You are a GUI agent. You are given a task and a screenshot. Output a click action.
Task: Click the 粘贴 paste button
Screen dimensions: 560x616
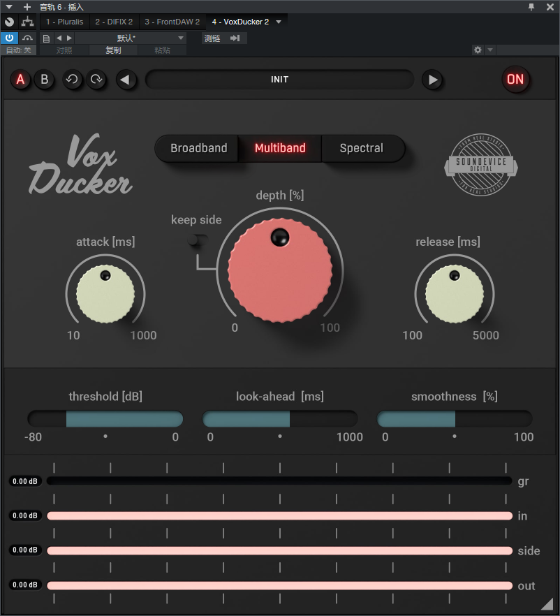click(x=162, y=50)
